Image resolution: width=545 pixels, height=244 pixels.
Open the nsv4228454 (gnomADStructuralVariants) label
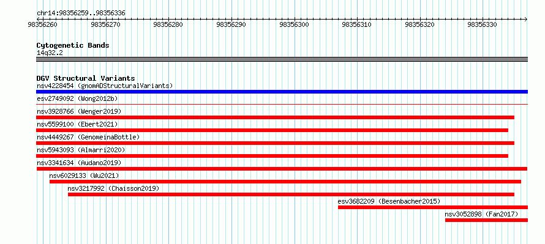105,86
